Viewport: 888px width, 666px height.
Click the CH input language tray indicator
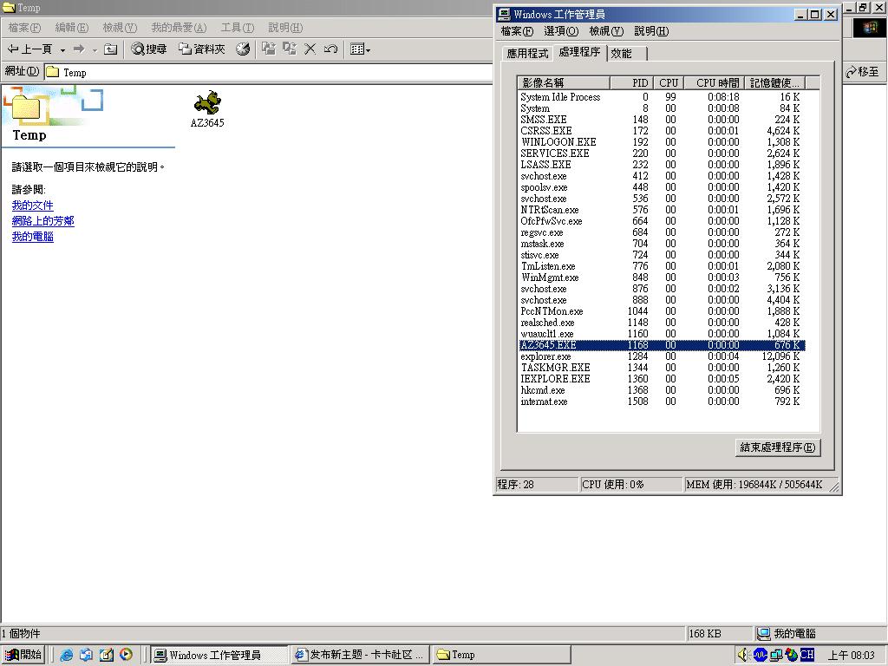(x=807, y=655)
